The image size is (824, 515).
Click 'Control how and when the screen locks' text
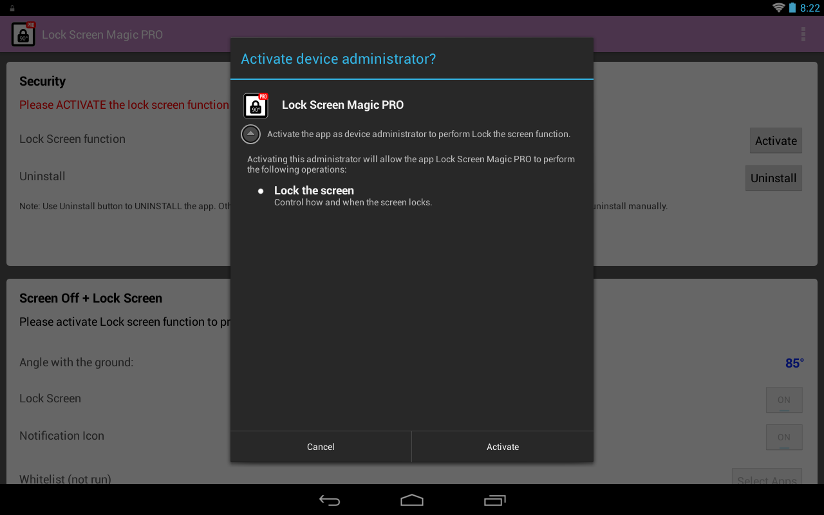click(353, 202)
